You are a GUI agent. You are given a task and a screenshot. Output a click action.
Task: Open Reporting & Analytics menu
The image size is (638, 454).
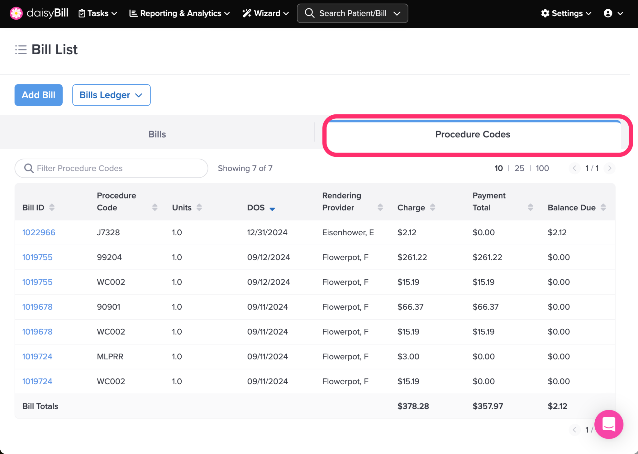(180, 13)
